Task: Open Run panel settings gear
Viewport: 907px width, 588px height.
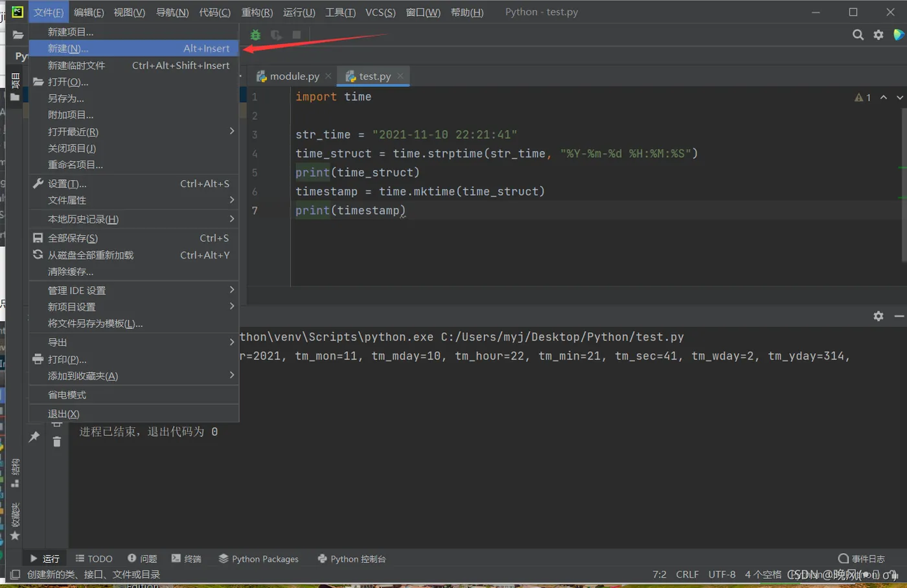Action: [878, 316]
